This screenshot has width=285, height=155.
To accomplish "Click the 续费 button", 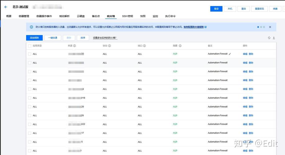I will (275, 9).
